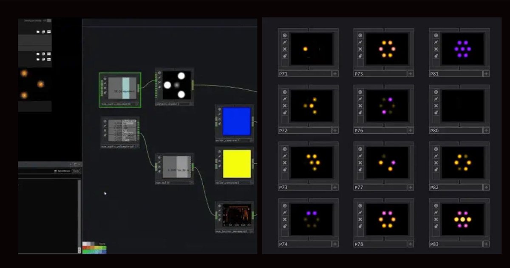Click the bypass X icon on P75
This screenshot has width=510, height=268.
coord(360,49)
